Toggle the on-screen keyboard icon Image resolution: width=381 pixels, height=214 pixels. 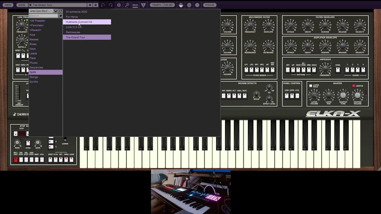(x=181, y=5)
